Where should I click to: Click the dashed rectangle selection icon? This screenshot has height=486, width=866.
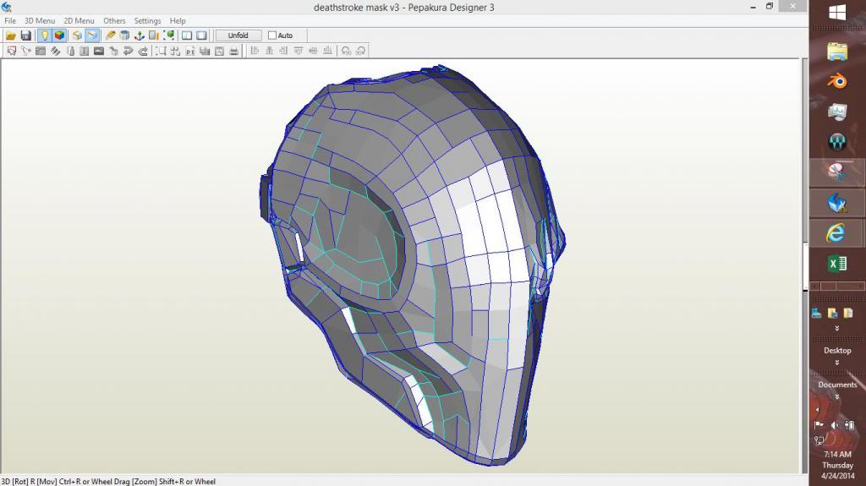click(161, 51)
